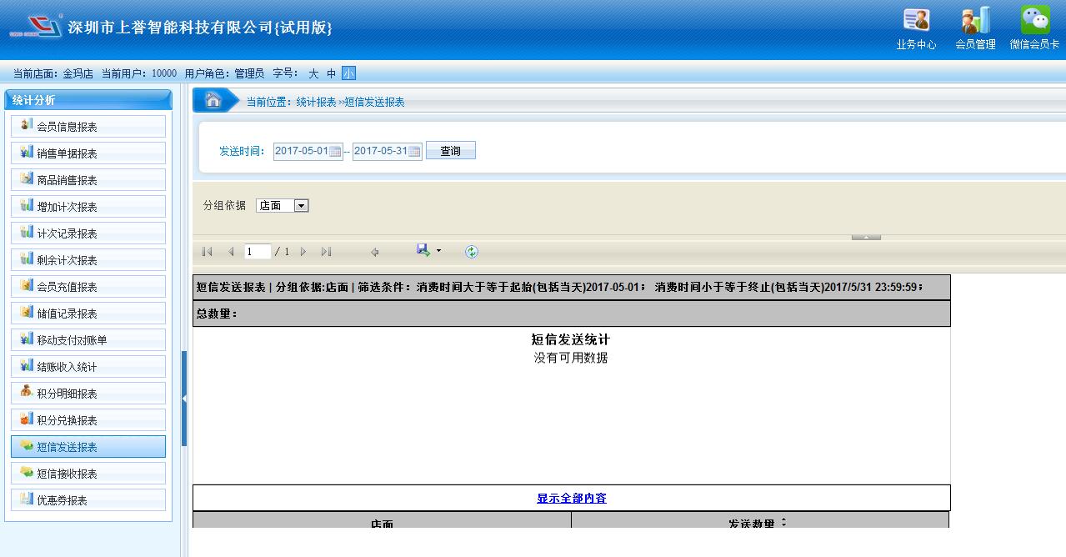This screenshot has height=557, width=1066.
Task: Open 会员管理 from the top bar
Action: (975, 28)
